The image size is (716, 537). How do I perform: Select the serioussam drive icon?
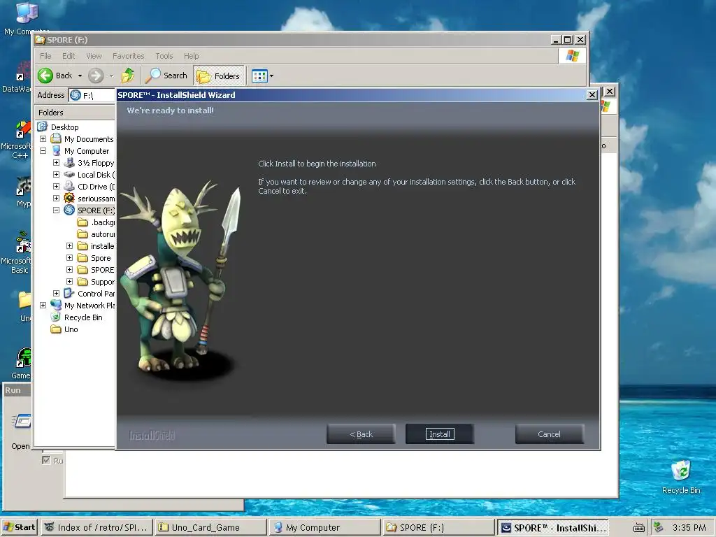click(x=69, y=198)
